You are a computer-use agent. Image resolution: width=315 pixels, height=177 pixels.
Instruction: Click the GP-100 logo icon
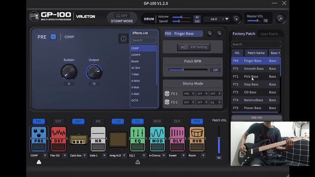[x=34, y=16]
